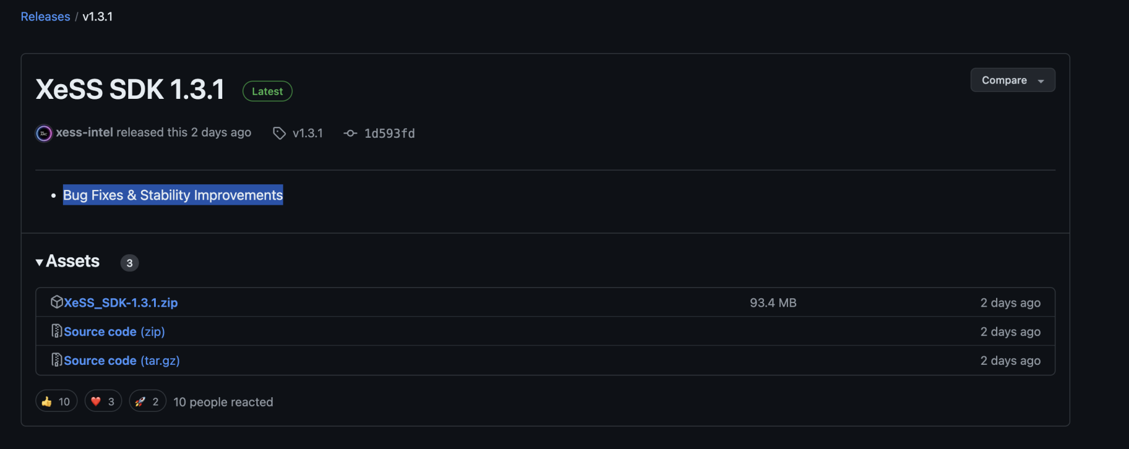Open the v1.3.1 tag link

(x=308, y=134)
